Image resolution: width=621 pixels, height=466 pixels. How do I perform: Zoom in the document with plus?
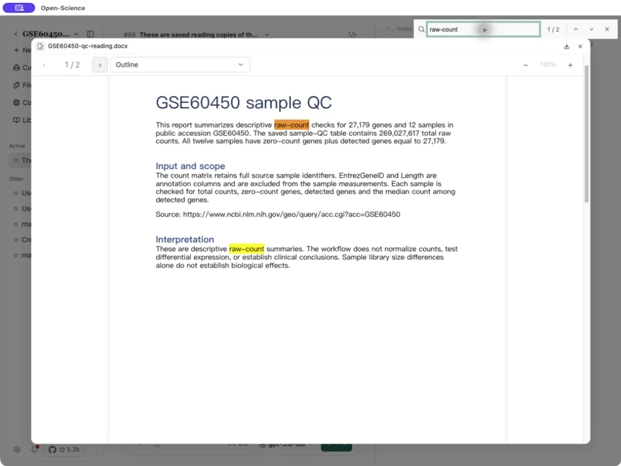click(570, 65)
